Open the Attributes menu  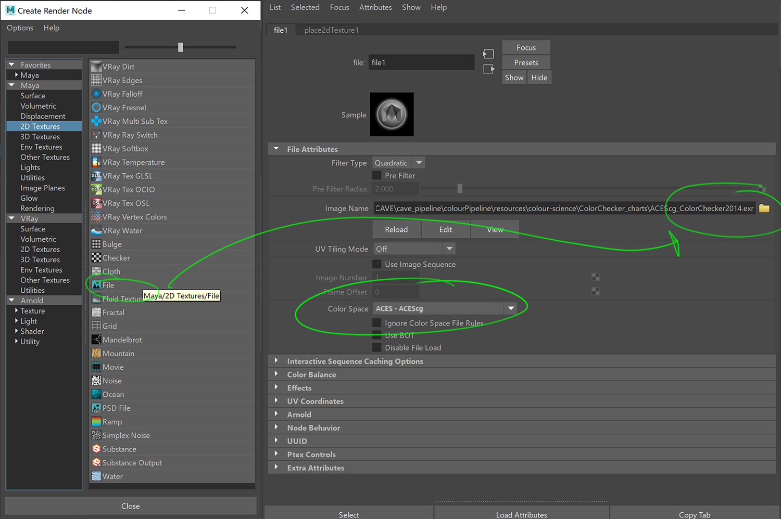coord(375,7)
